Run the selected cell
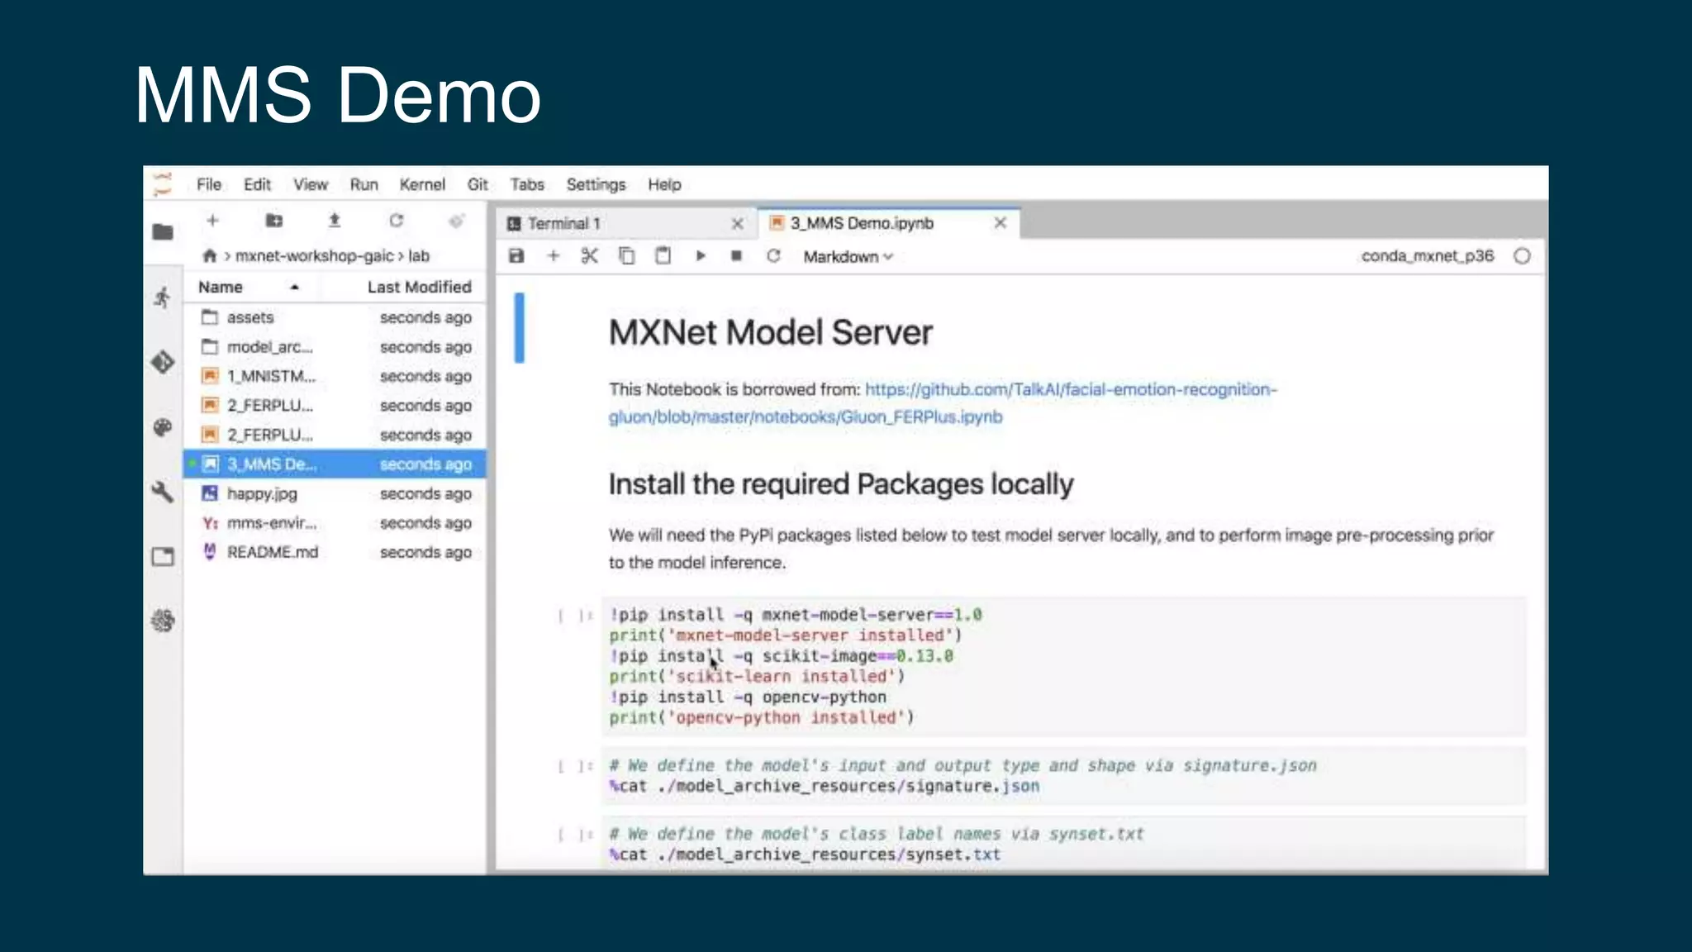 [701, 256]
